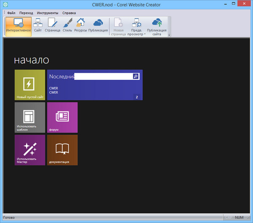Click the Новая страница toolbar icon
The height and width of the screenshot is (223, 253).
[118, 26]
